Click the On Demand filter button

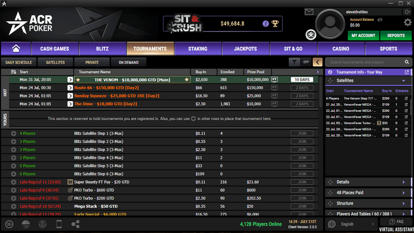coord(128,62)
